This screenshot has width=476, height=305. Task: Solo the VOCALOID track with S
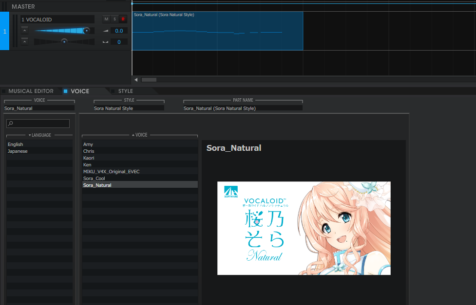(114, 19)
